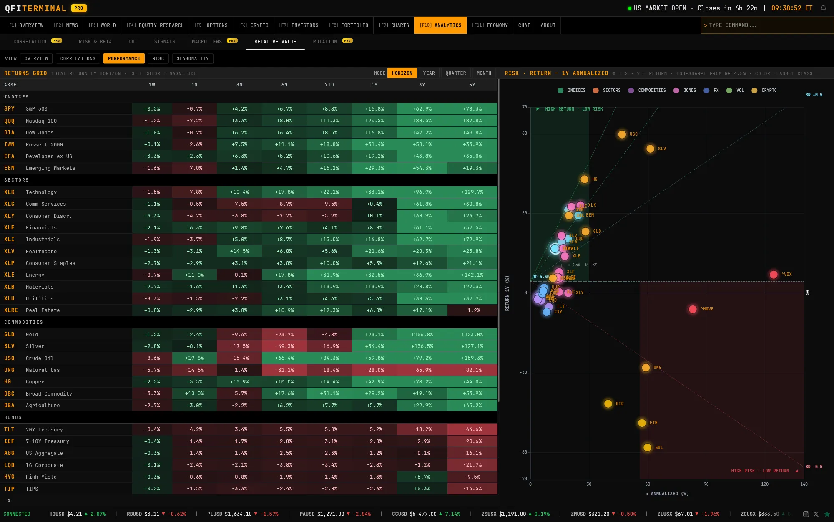This screenshot has width=834, height=522.
Task: Set returns grid mode to Quarter
Action: pyautogui.click(x=455, y=73)
